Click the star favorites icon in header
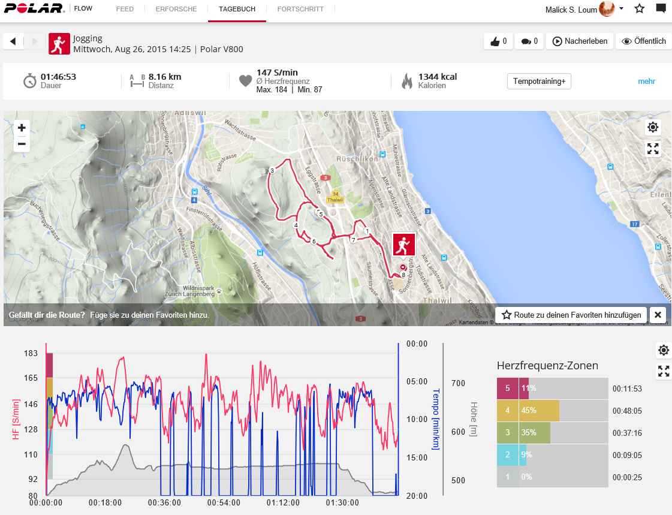The image size is (672, 515). point(639,9)
